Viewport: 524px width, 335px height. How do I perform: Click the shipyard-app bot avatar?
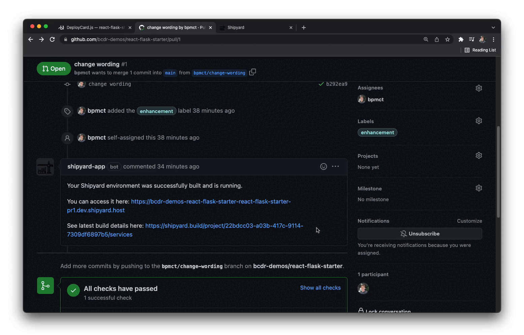tap(45, 167)
